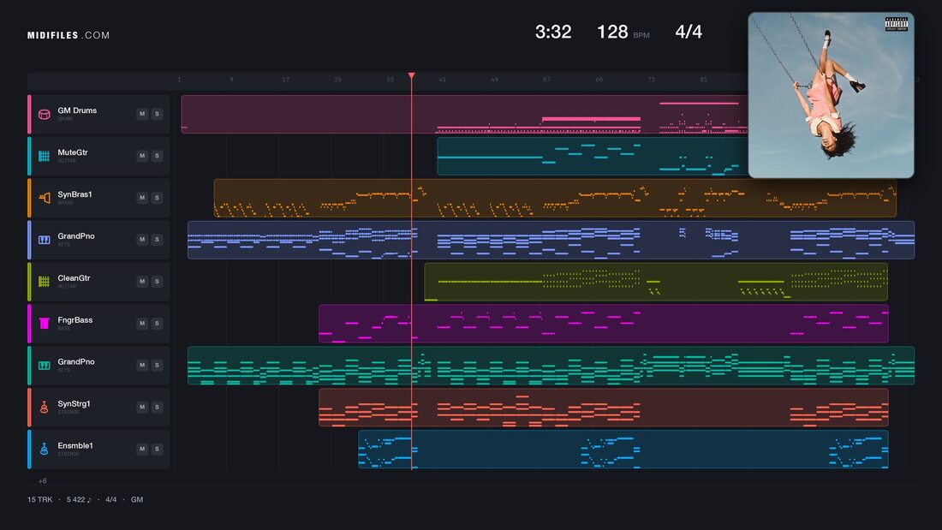
Task: Mute the SynStrg1 track
Action: [142, 407]
